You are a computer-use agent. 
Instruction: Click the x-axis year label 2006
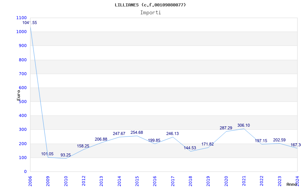click(x=30, y=181)
